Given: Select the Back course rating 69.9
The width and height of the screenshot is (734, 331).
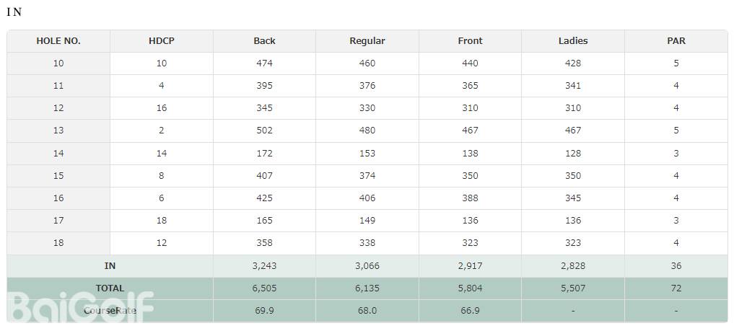Looking at the screenshot, I should click(x=264, y=311).
